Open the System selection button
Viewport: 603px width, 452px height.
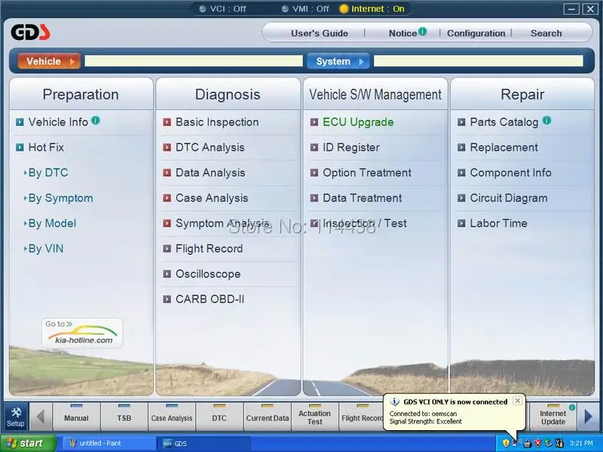[338, 61]
